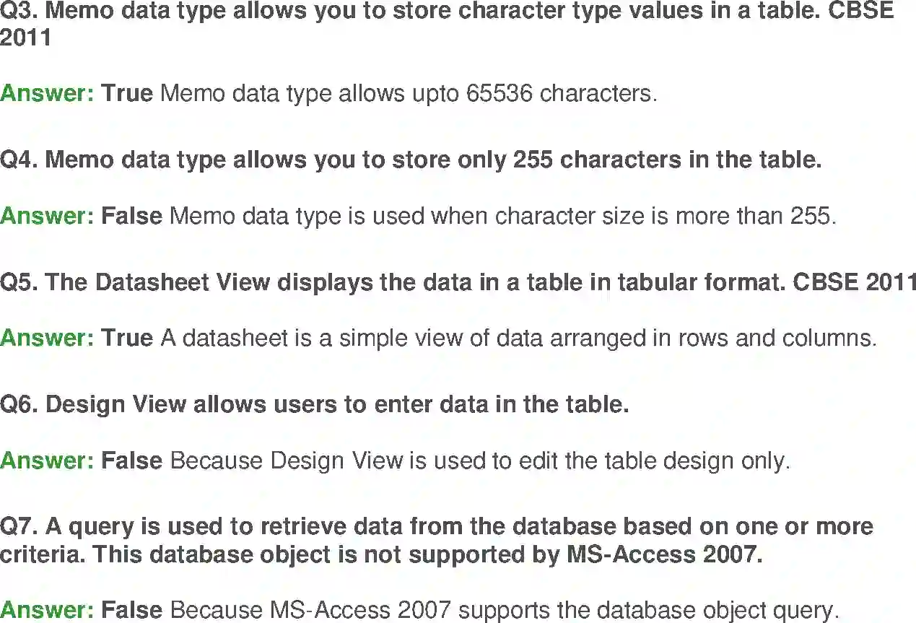
Task: Click the rows and columns explanation sentence
Action: pos(518,338)
